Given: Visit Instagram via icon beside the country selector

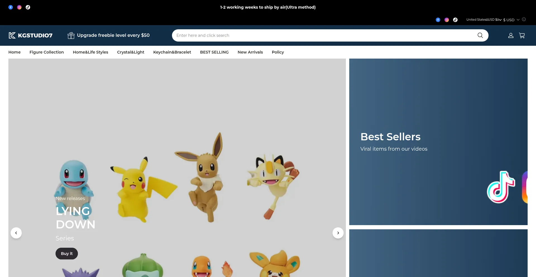Looking at the screenshot, I should pos(447,20).
